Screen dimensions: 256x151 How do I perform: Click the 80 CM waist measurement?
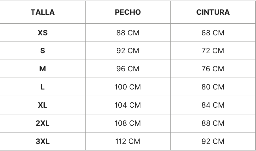pos(213,87)
